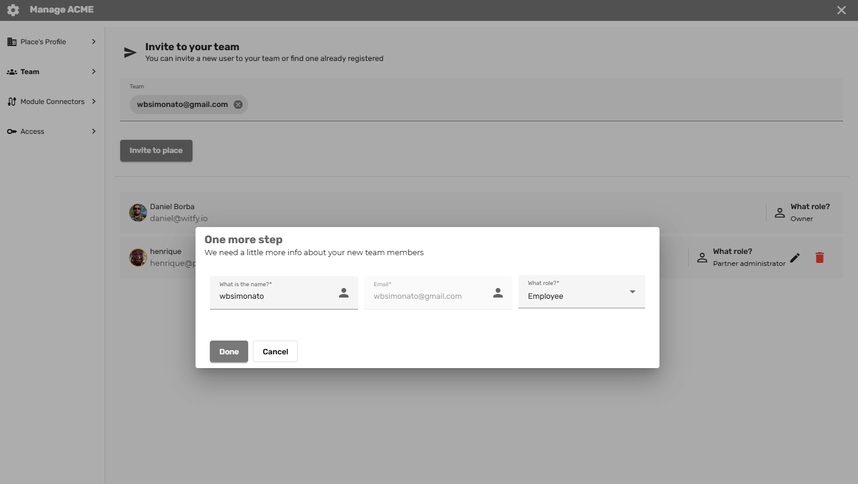Viewport: 858px width, 484px height.
Task: Click Daniel Borba's avatar thumbnail
Action: click(138, 213)
